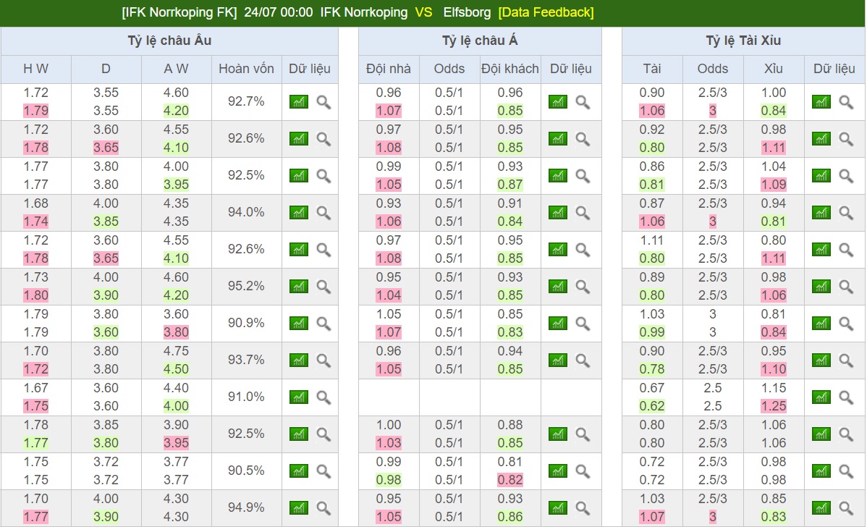The height and width of the screenshot is (527, 867).
Task: Open the [Data Feedback] link
Action: point(546,12)
